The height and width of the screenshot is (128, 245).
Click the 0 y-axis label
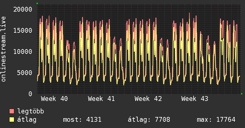(30, 94)
